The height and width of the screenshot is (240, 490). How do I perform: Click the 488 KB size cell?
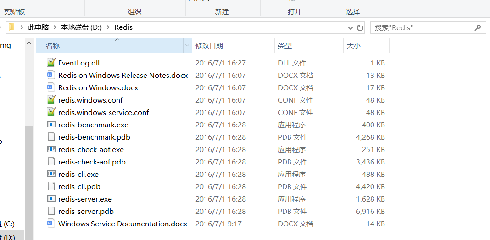[373, 174]
